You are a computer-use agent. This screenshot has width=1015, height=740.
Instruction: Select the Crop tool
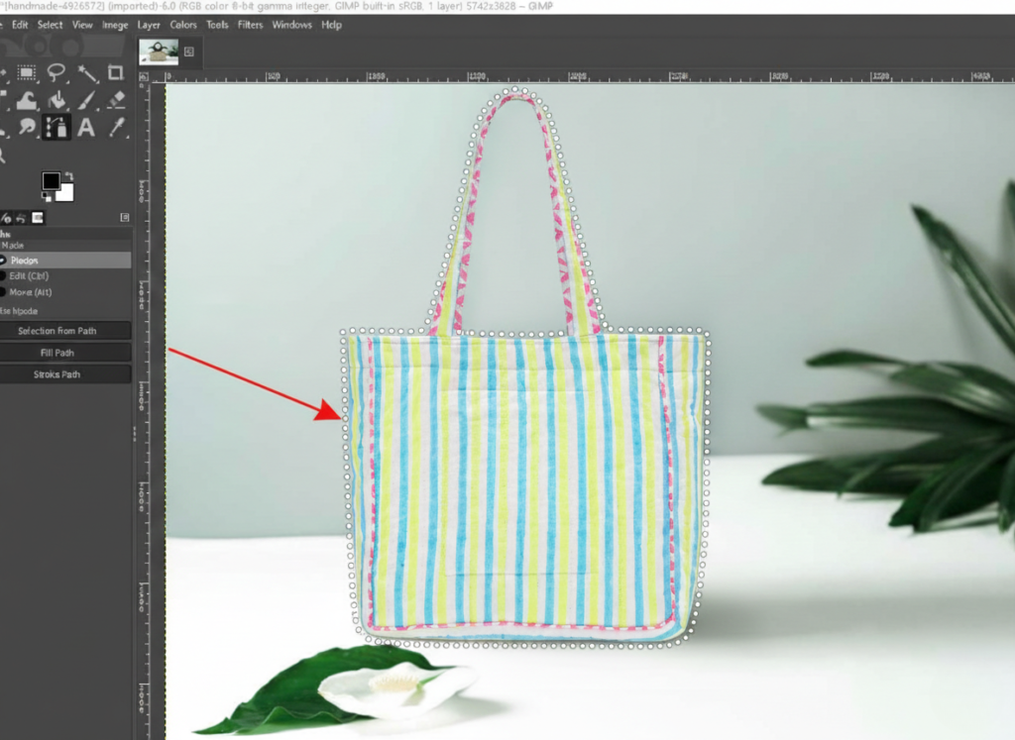pyautogui.click(x=116, y=72)
